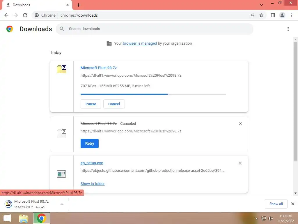Screen dimensions: 298x224
Task: Click the forward navigation arrow
Action: coord(16,15)
